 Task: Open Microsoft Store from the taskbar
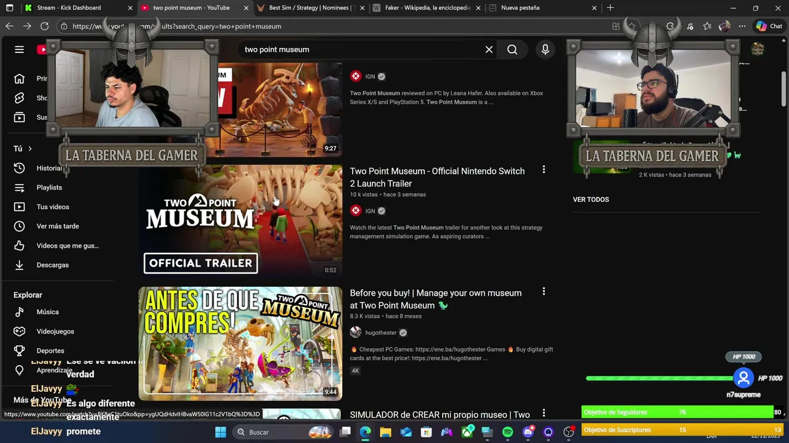(426, 432)
